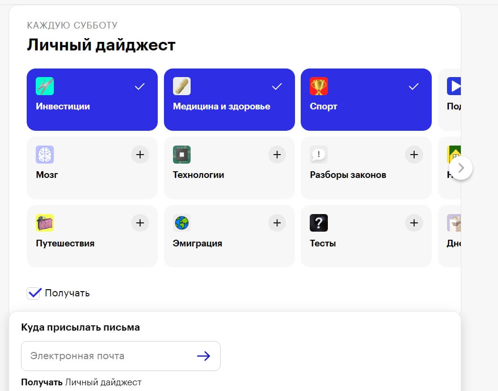Click the lightning bolt icon on the Инвестиции card
The image size is (498, 391).
click(x=45, y=86)
